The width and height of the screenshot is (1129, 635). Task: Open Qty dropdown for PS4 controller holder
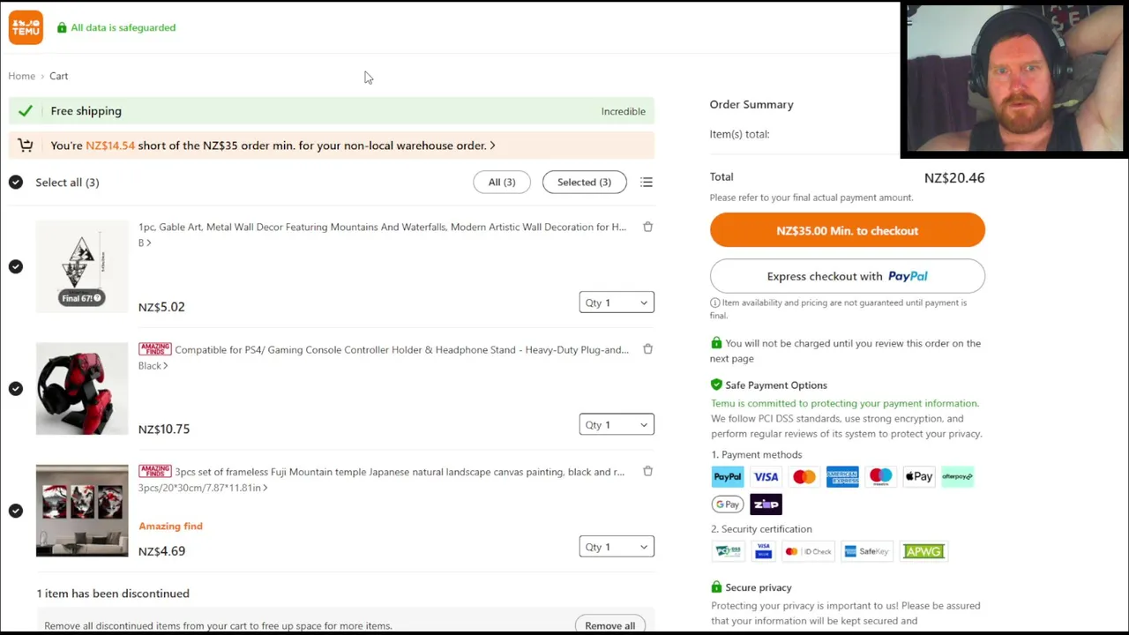[617, 425]
